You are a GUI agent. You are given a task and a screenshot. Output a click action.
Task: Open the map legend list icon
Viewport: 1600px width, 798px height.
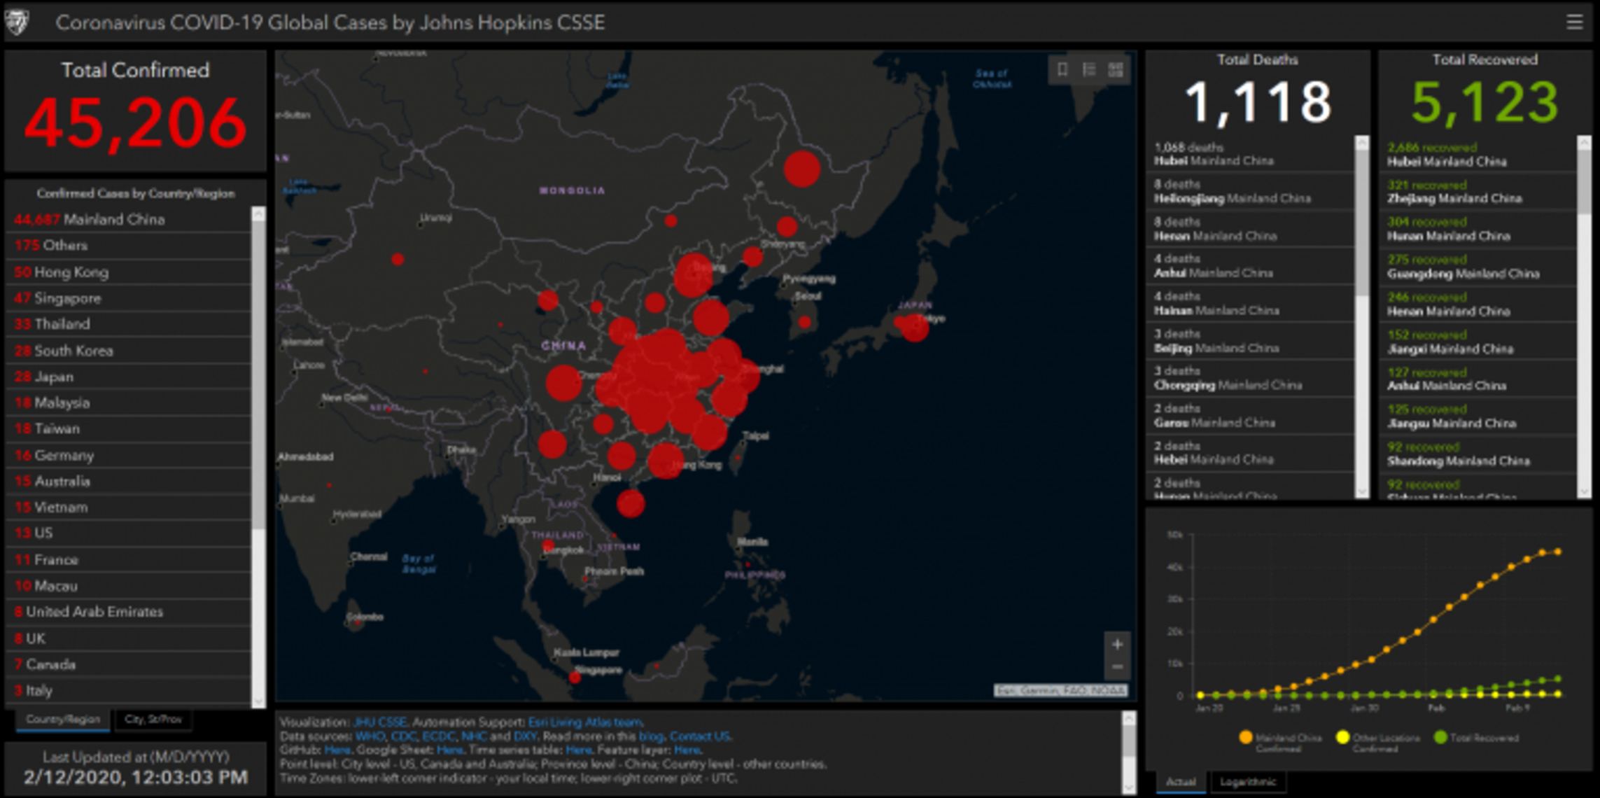click(x=1089, y=69)
